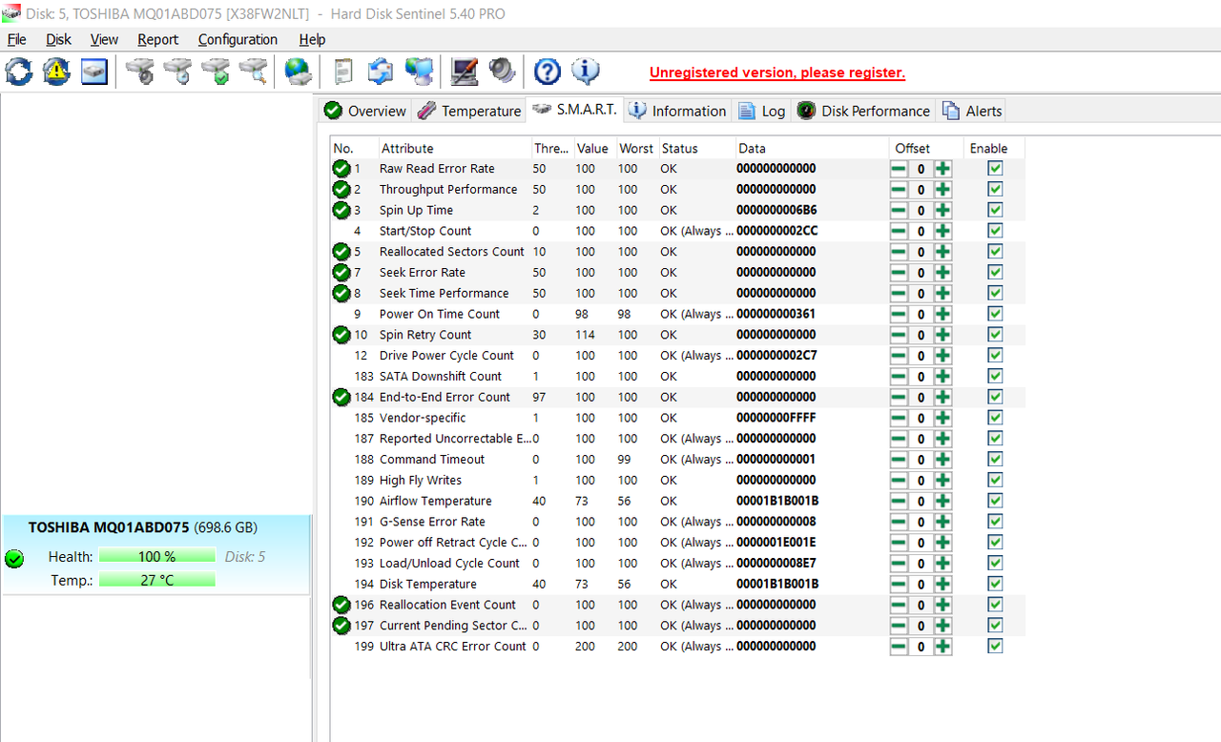Select the Reallocated Sectors Count row
The height and width of the screenshot is (742, 1221).
[677, 252]
